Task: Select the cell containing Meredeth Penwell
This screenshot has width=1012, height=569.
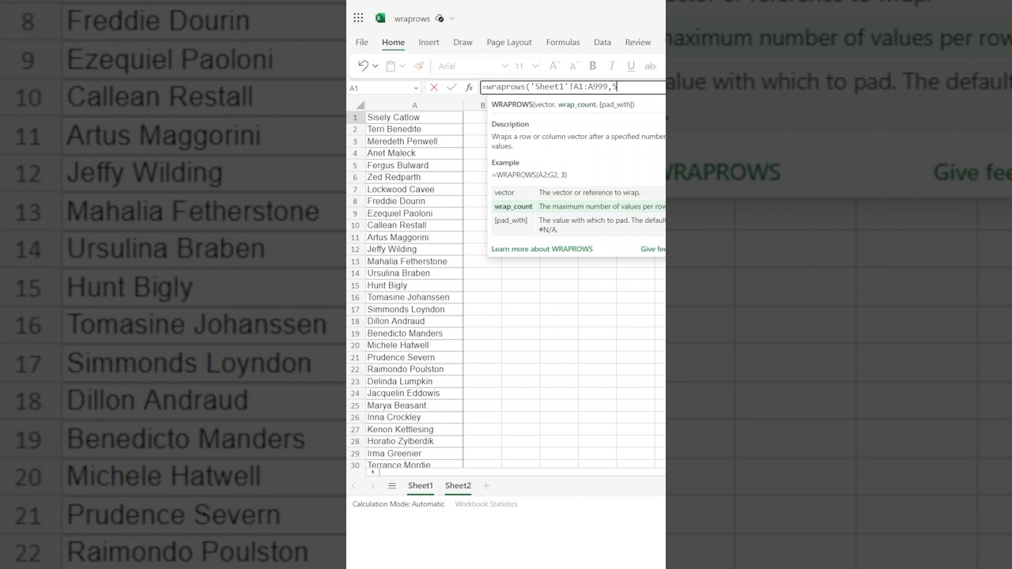Action: tap(414, 141)
